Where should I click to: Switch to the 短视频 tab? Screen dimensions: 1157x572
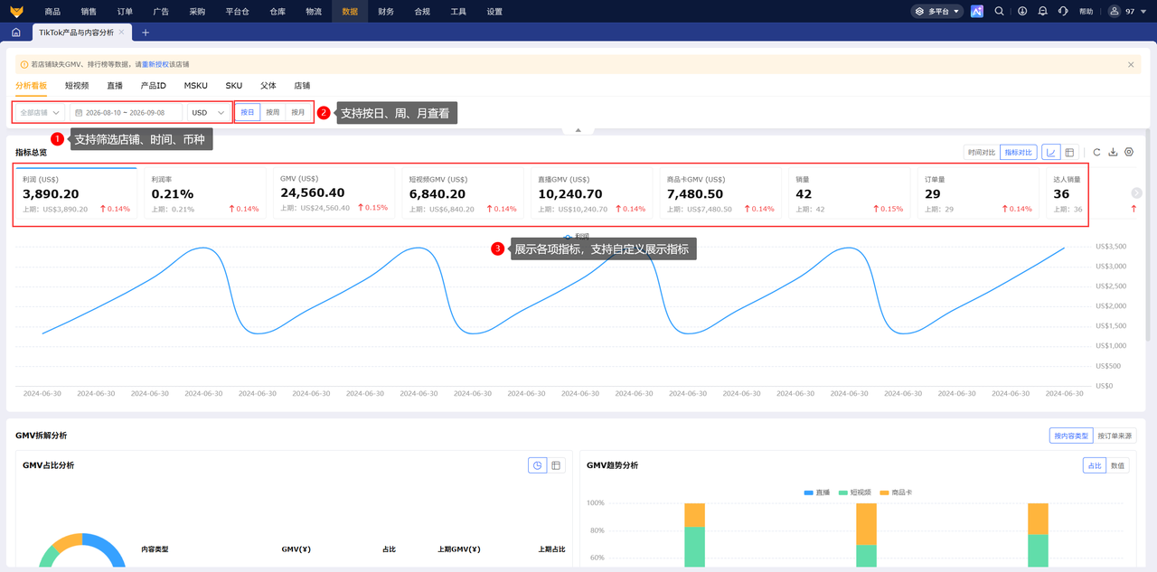click(x=77, y=85)
